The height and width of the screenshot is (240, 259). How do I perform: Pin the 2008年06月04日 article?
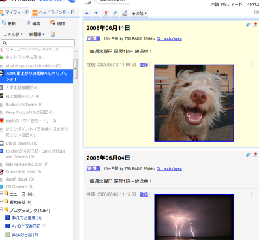pyautogui.click(x=256, y=155)
